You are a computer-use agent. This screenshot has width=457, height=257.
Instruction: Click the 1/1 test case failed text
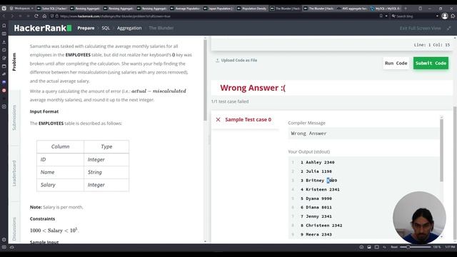click(230, 101)
